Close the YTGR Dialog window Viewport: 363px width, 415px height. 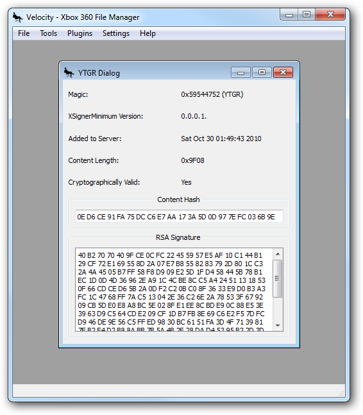click(x=283, y=72)
